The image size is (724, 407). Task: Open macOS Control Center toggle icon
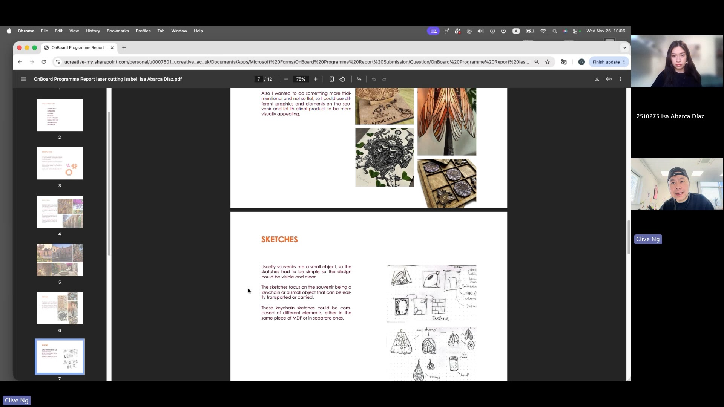tap(575, 31)
